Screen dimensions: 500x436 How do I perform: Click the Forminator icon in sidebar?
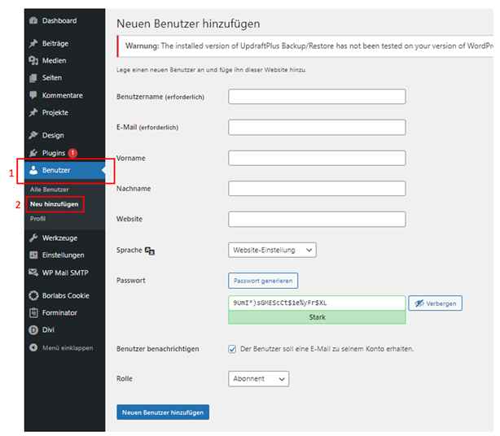coord(33,312)
